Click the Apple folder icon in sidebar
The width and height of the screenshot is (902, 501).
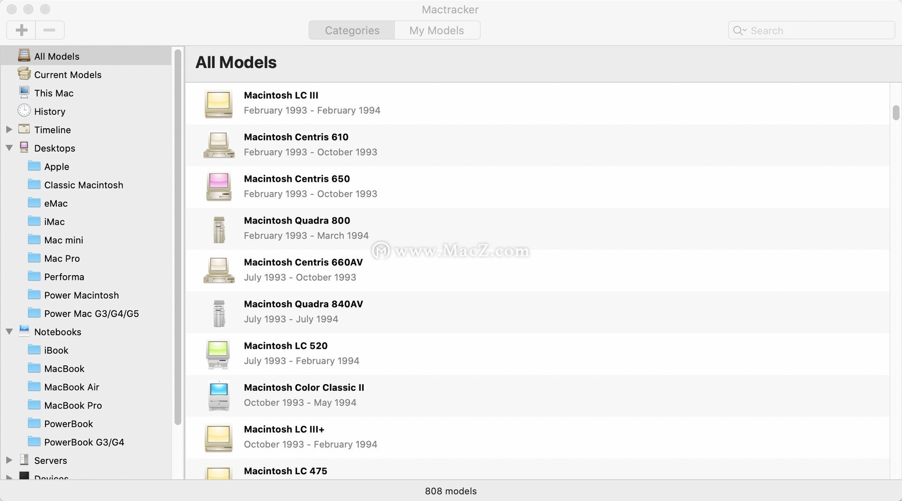[x=34, y=166]
